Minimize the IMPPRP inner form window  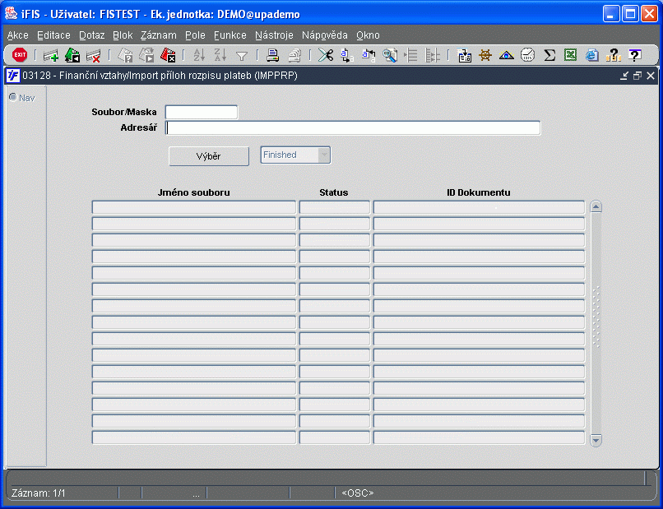click(624, 76)
